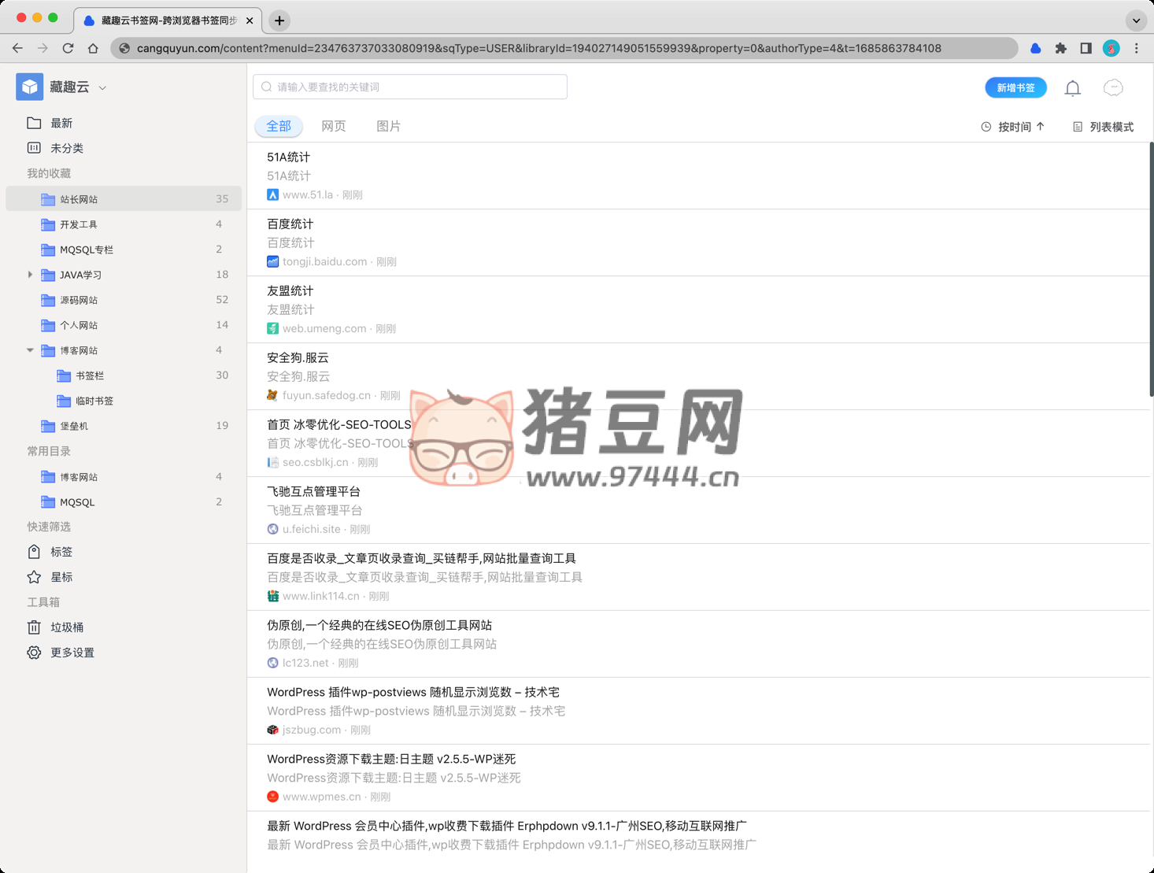Click the browser back arrow

point(17,48)
